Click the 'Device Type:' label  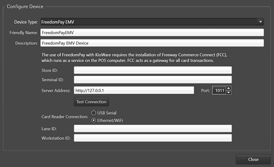point(26,22)
